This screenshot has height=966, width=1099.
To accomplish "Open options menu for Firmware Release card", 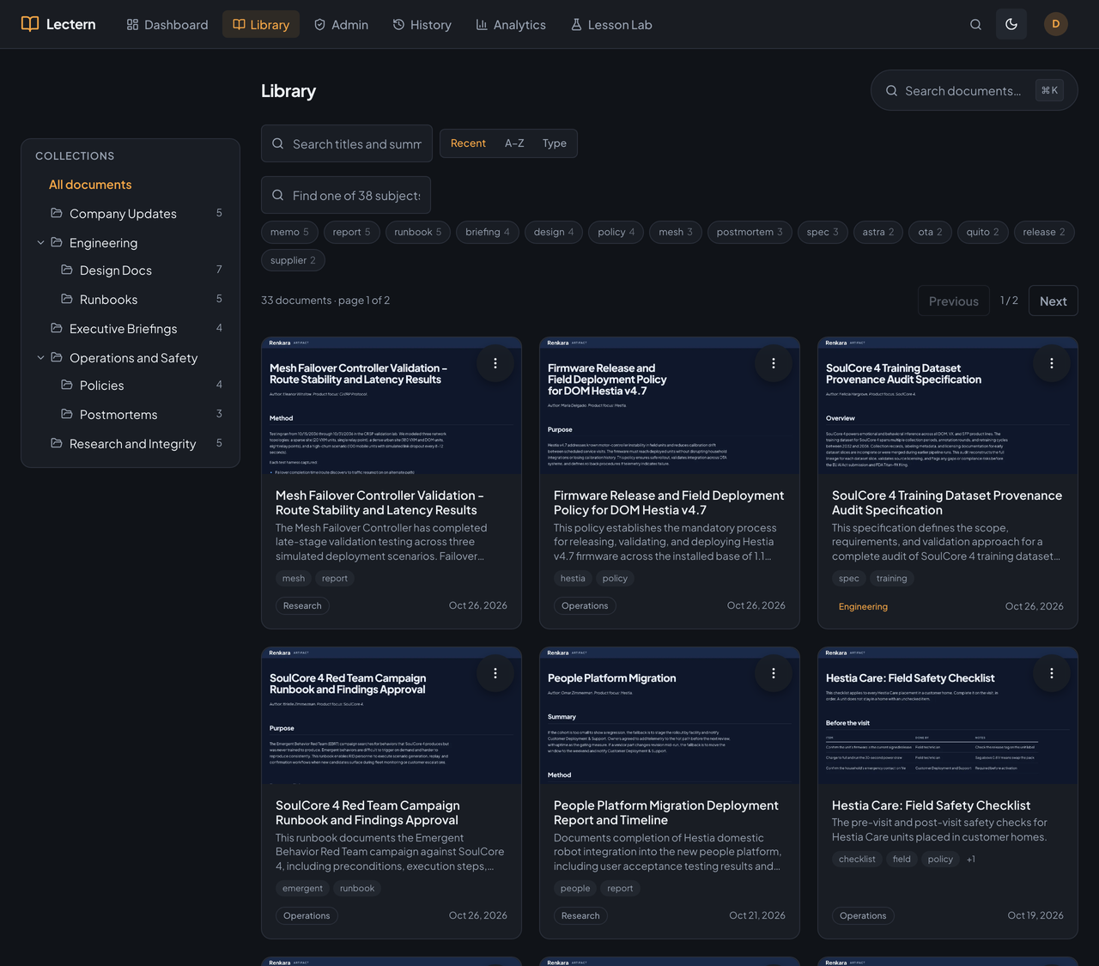I will (x=774, y=363).
